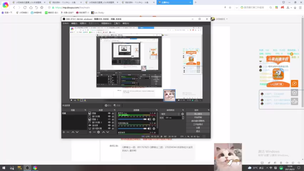The height and width of the screenshot is (171, 304).
Task: Open 视图(V) menu in OBS
Action: point(83,23)
